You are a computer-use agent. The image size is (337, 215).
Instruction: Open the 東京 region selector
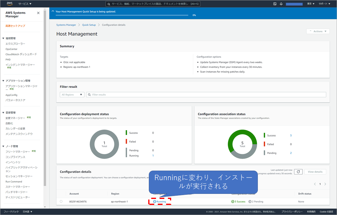311,4
